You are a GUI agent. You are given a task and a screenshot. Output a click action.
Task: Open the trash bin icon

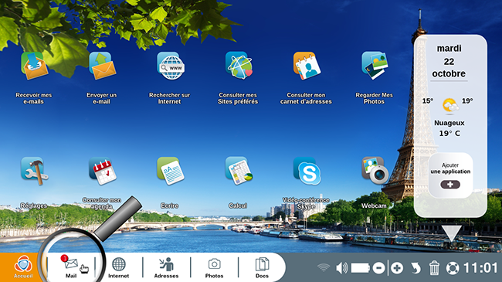[434, 267]
